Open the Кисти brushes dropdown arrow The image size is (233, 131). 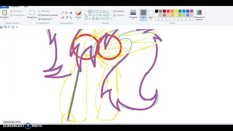(78, 19)
